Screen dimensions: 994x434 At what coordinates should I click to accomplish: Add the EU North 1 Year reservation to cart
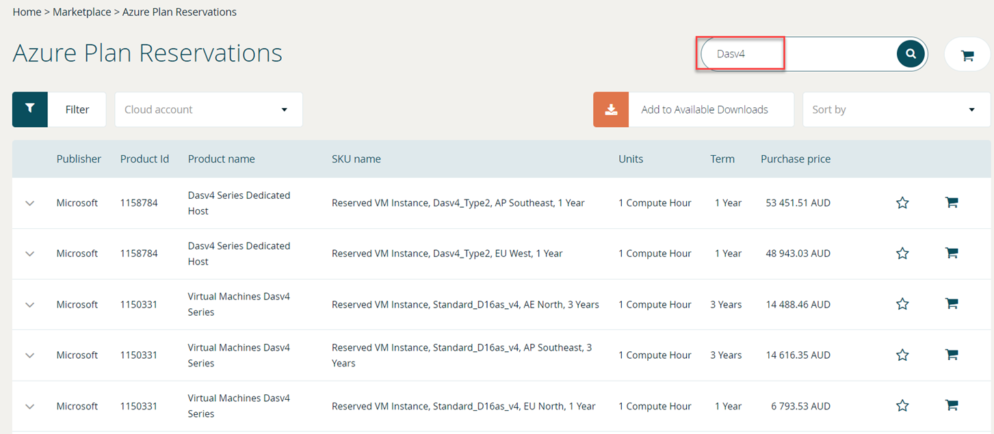[x=951, y=405]
